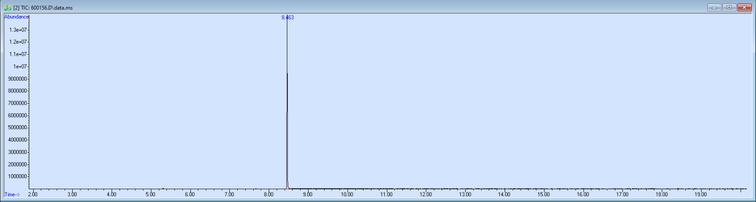Click the window title '[2] TIC: 600156.D\data.ms'
This screenshot has width=756, height=202.
(x=43, y=8)
